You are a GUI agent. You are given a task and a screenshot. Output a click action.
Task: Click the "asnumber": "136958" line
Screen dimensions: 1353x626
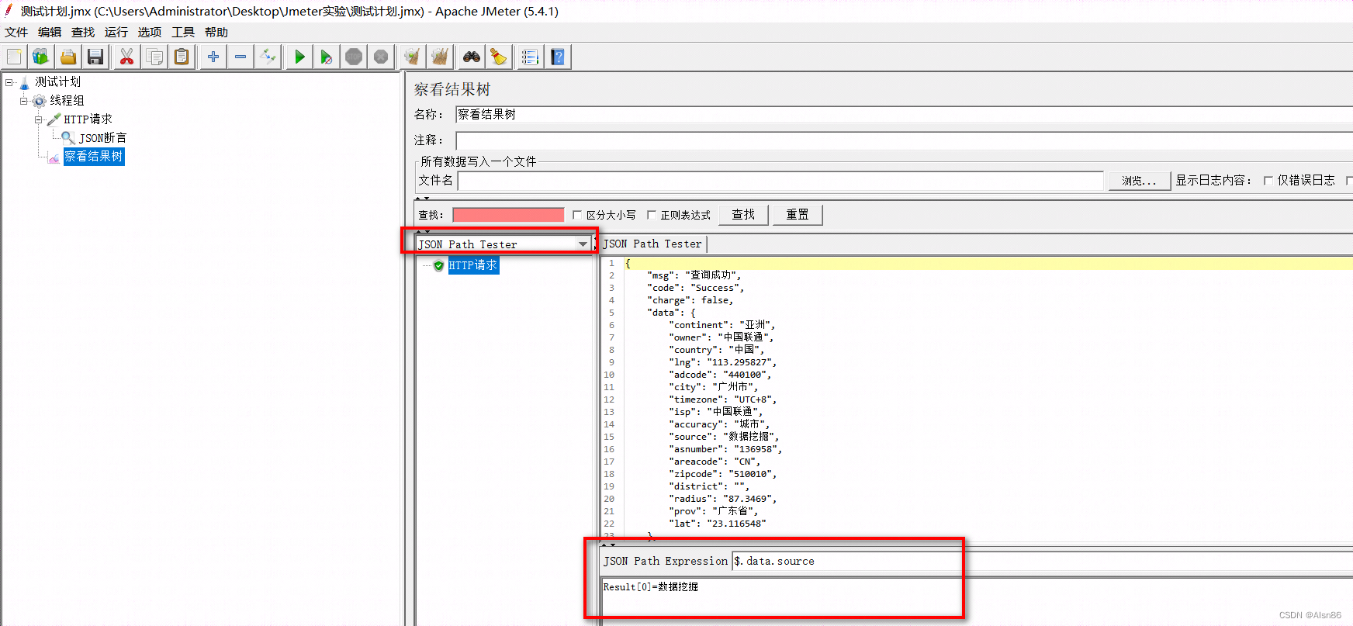pos(725,449)
